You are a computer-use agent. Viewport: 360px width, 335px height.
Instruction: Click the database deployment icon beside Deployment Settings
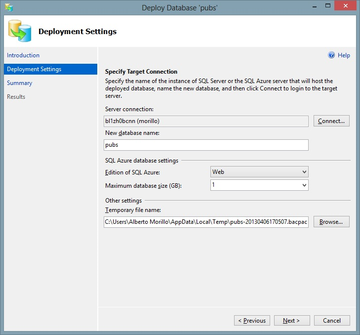pyautogui.click(x=20, y=31)
